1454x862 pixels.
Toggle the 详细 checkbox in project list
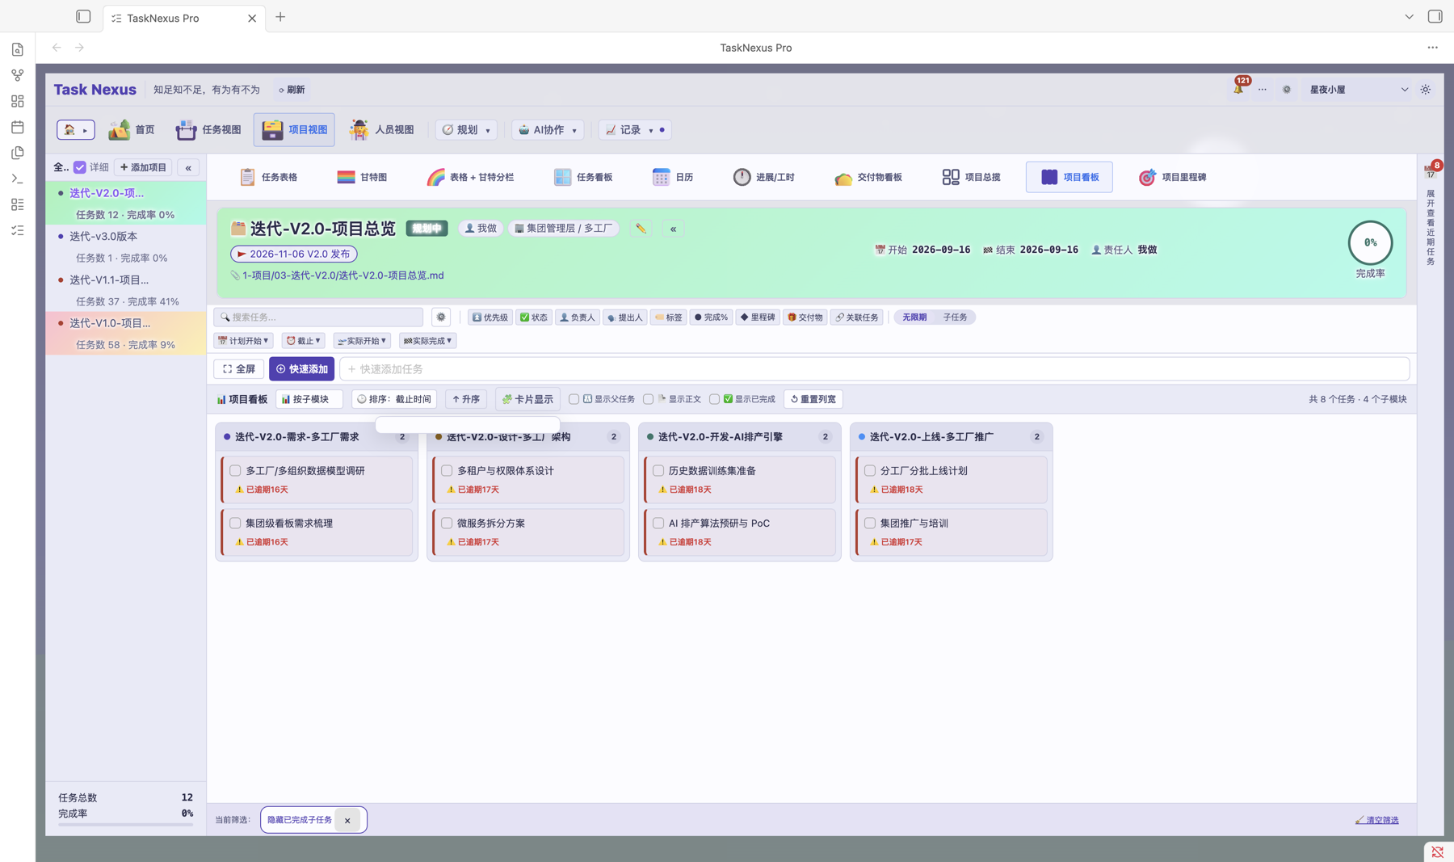pos(80,167)
